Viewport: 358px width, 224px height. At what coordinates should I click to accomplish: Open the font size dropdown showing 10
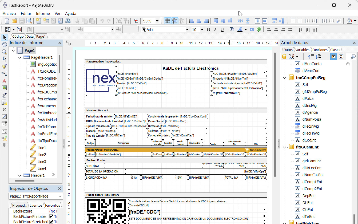(202, 30)
